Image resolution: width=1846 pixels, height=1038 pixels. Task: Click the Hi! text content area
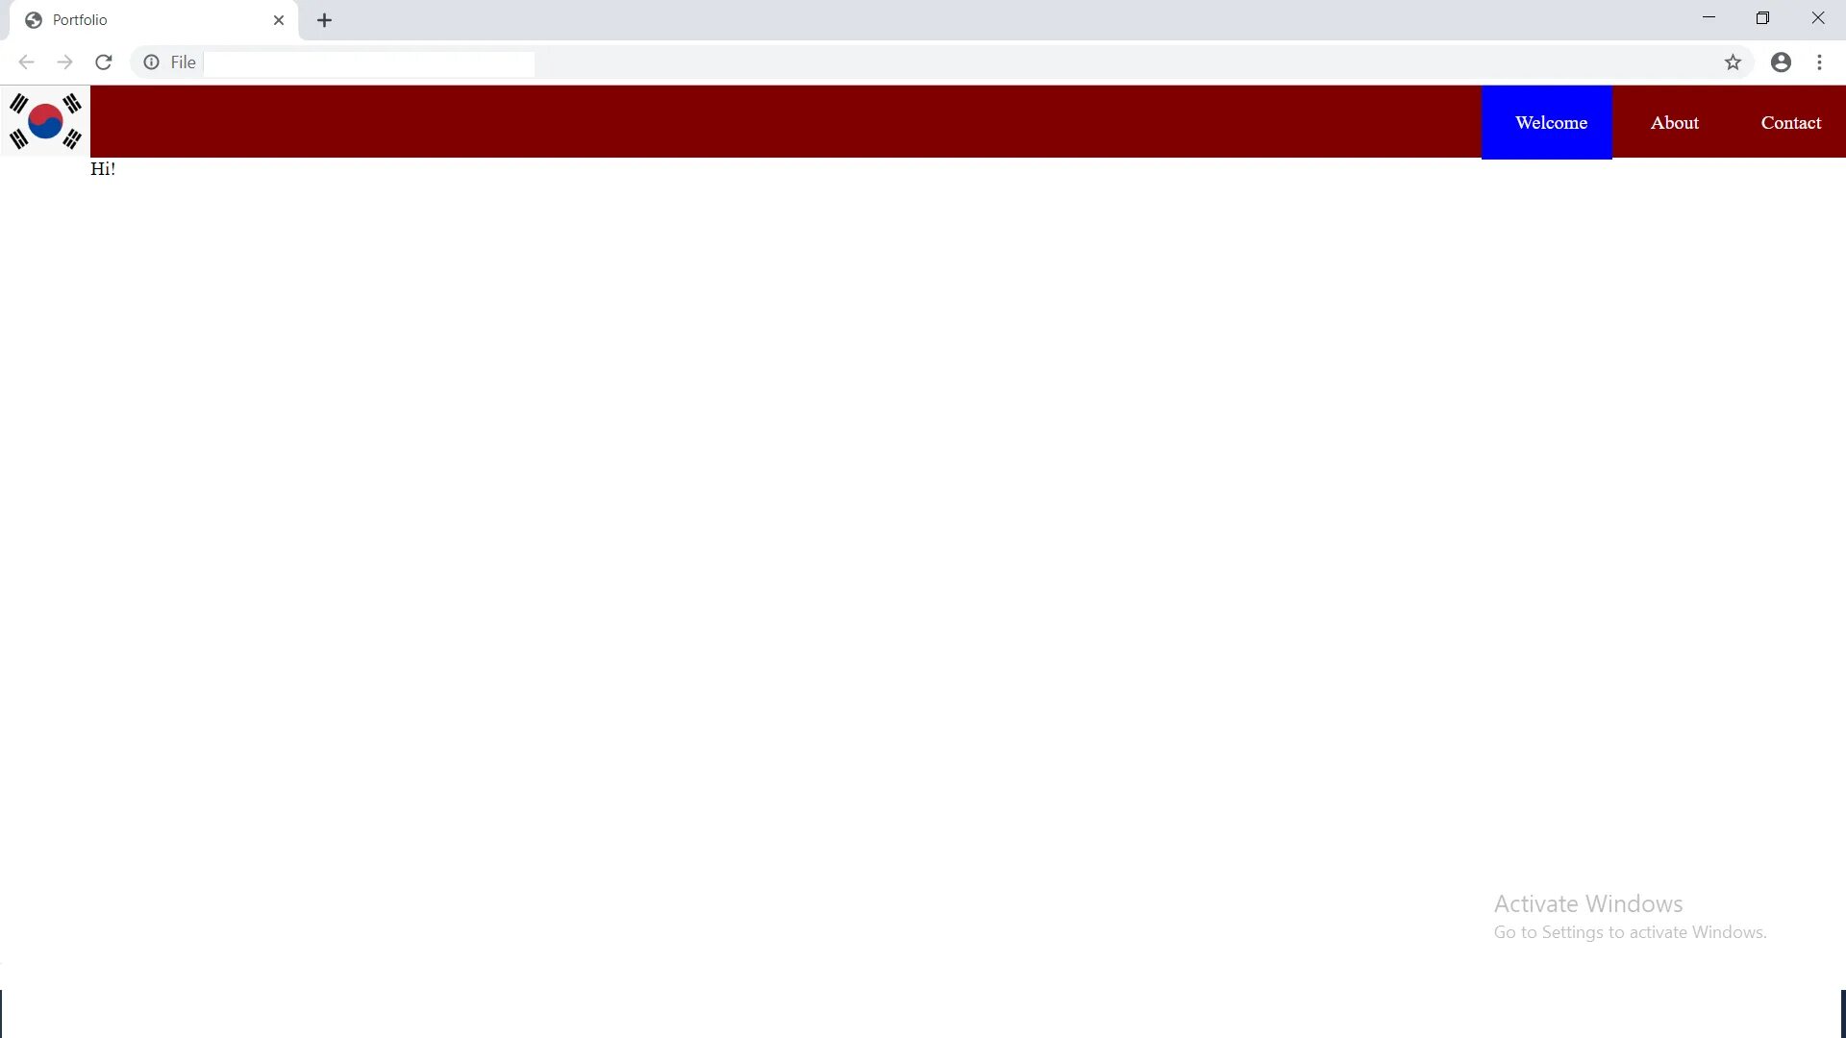[101, 168]
